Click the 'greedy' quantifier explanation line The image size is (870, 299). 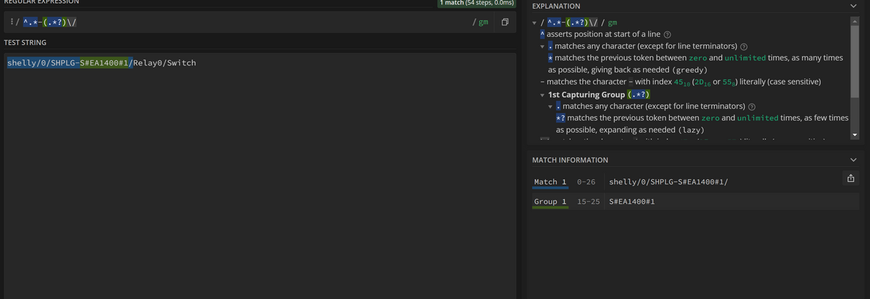pos(695,64)
